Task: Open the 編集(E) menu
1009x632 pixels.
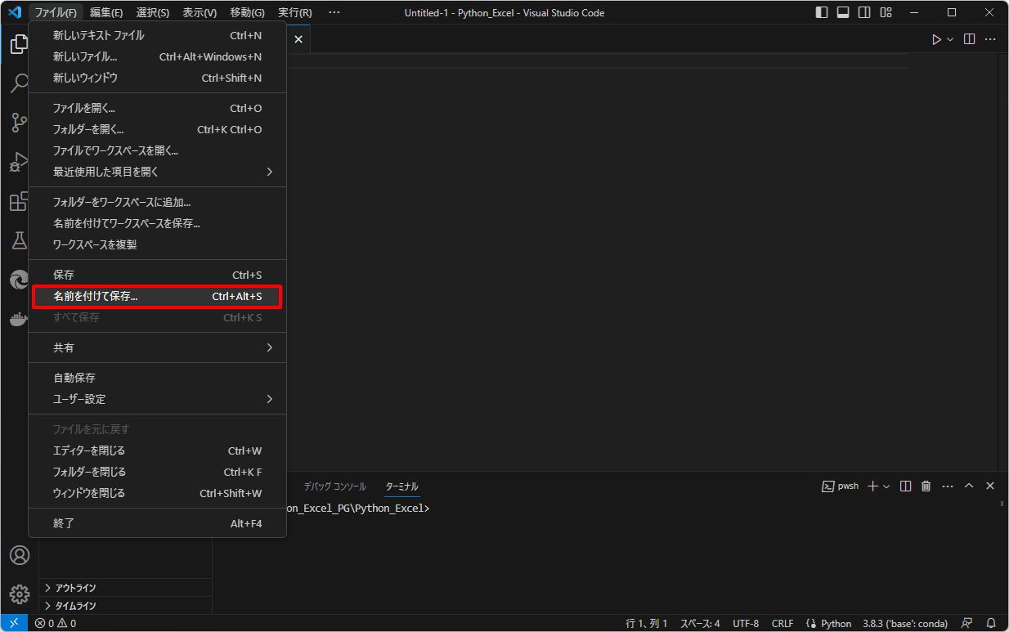Action: pyautogui.click(x=106, y=12)
